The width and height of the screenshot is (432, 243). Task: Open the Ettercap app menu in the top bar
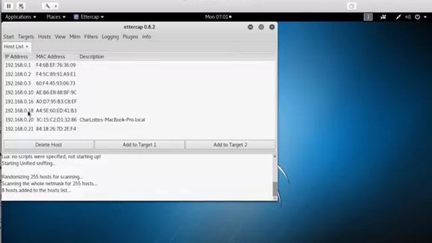(88, 17)
